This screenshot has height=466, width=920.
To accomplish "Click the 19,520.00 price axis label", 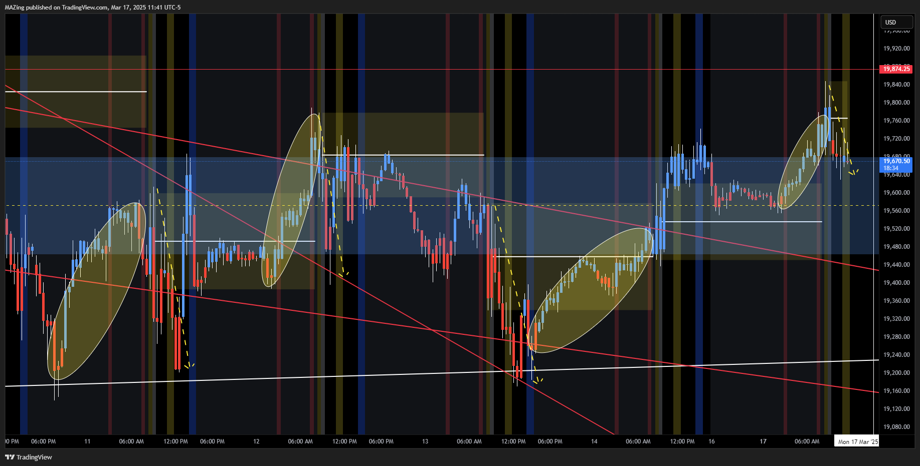I will (x=896, y=229).
